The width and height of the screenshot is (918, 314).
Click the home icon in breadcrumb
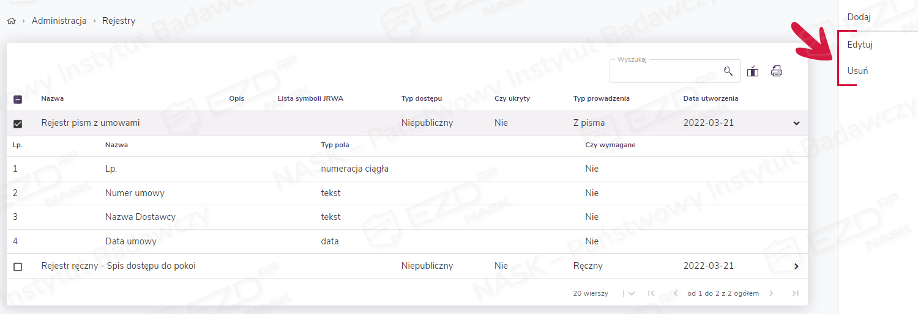coord(11,21)
